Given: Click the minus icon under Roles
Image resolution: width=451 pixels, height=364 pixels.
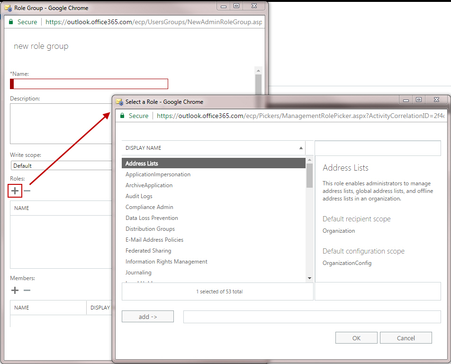Looking at the screenshot, I should pyautogui.click(x=27, y=191).
